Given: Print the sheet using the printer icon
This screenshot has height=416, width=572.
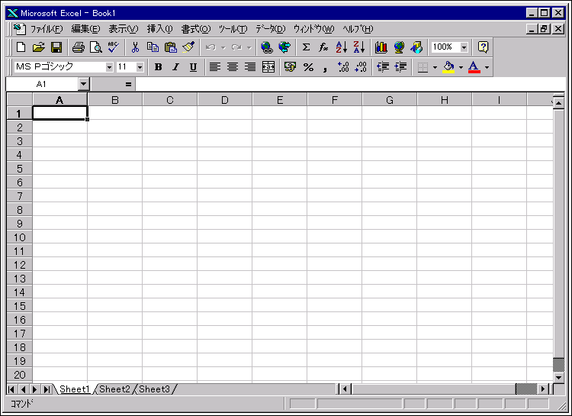Looking at the screenshot, I should coord(78,47).
